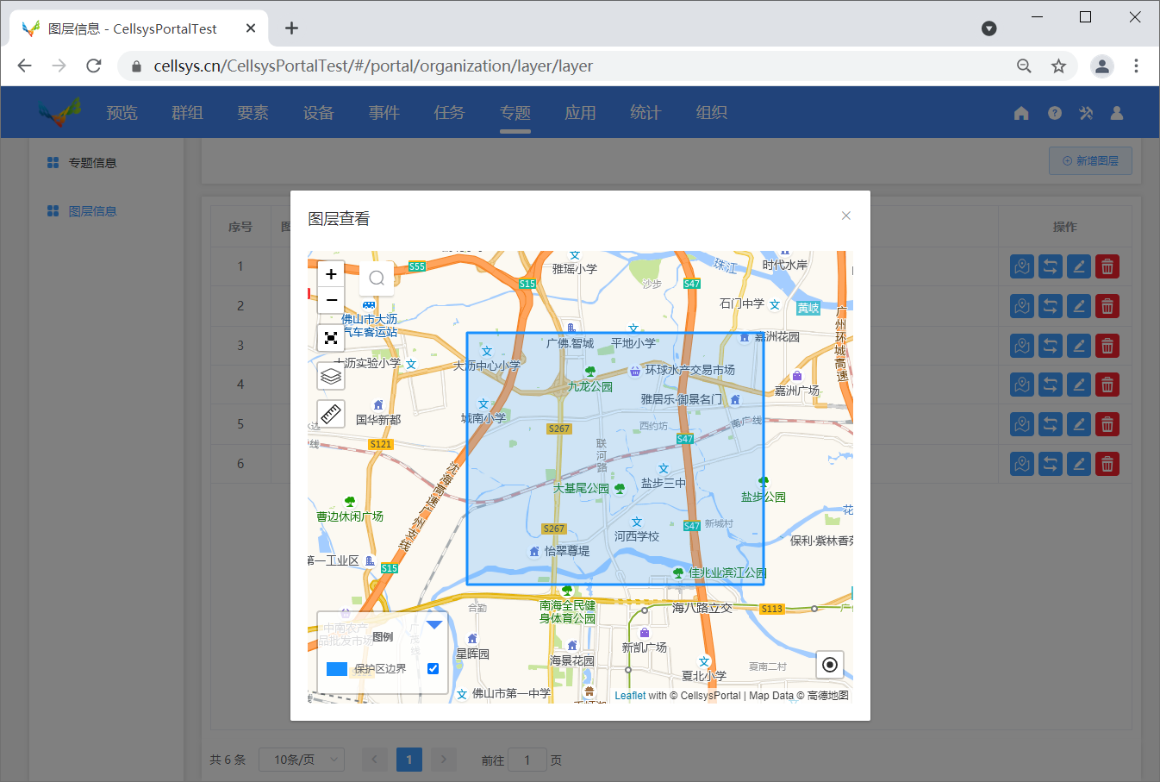Click the 保护区边界 blue color swatch

coord(337,669)
